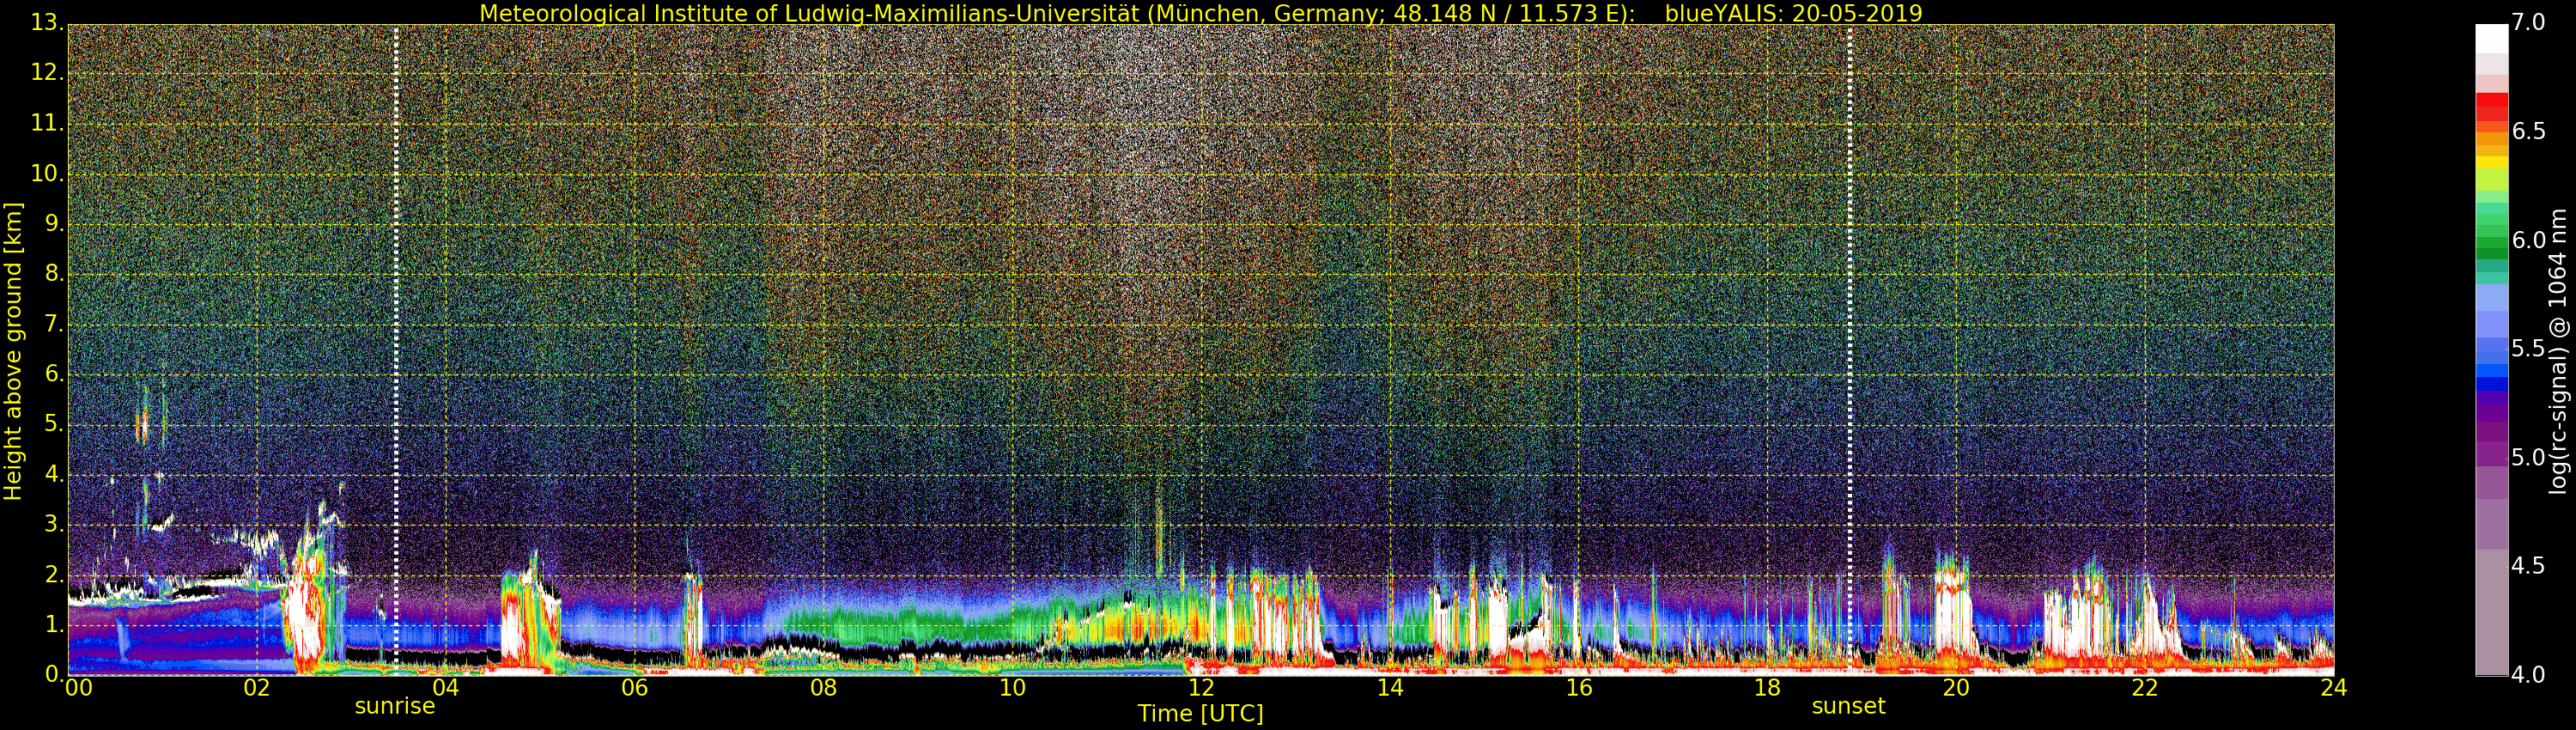This screenshot has width=2576, height=730.
Task: Click the height axis tick label 2
Action: click(x=53, y=575)
